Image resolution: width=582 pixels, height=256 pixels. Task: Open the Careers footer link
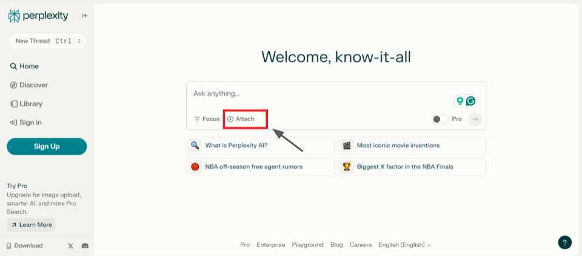coord(361,245)
